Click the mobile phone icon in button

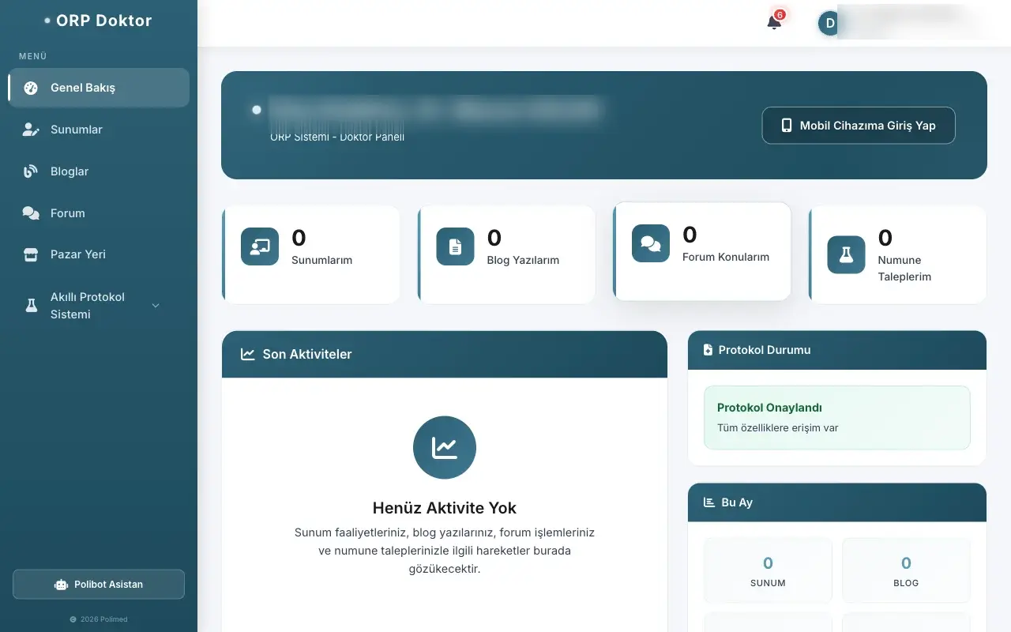(787, 126)
